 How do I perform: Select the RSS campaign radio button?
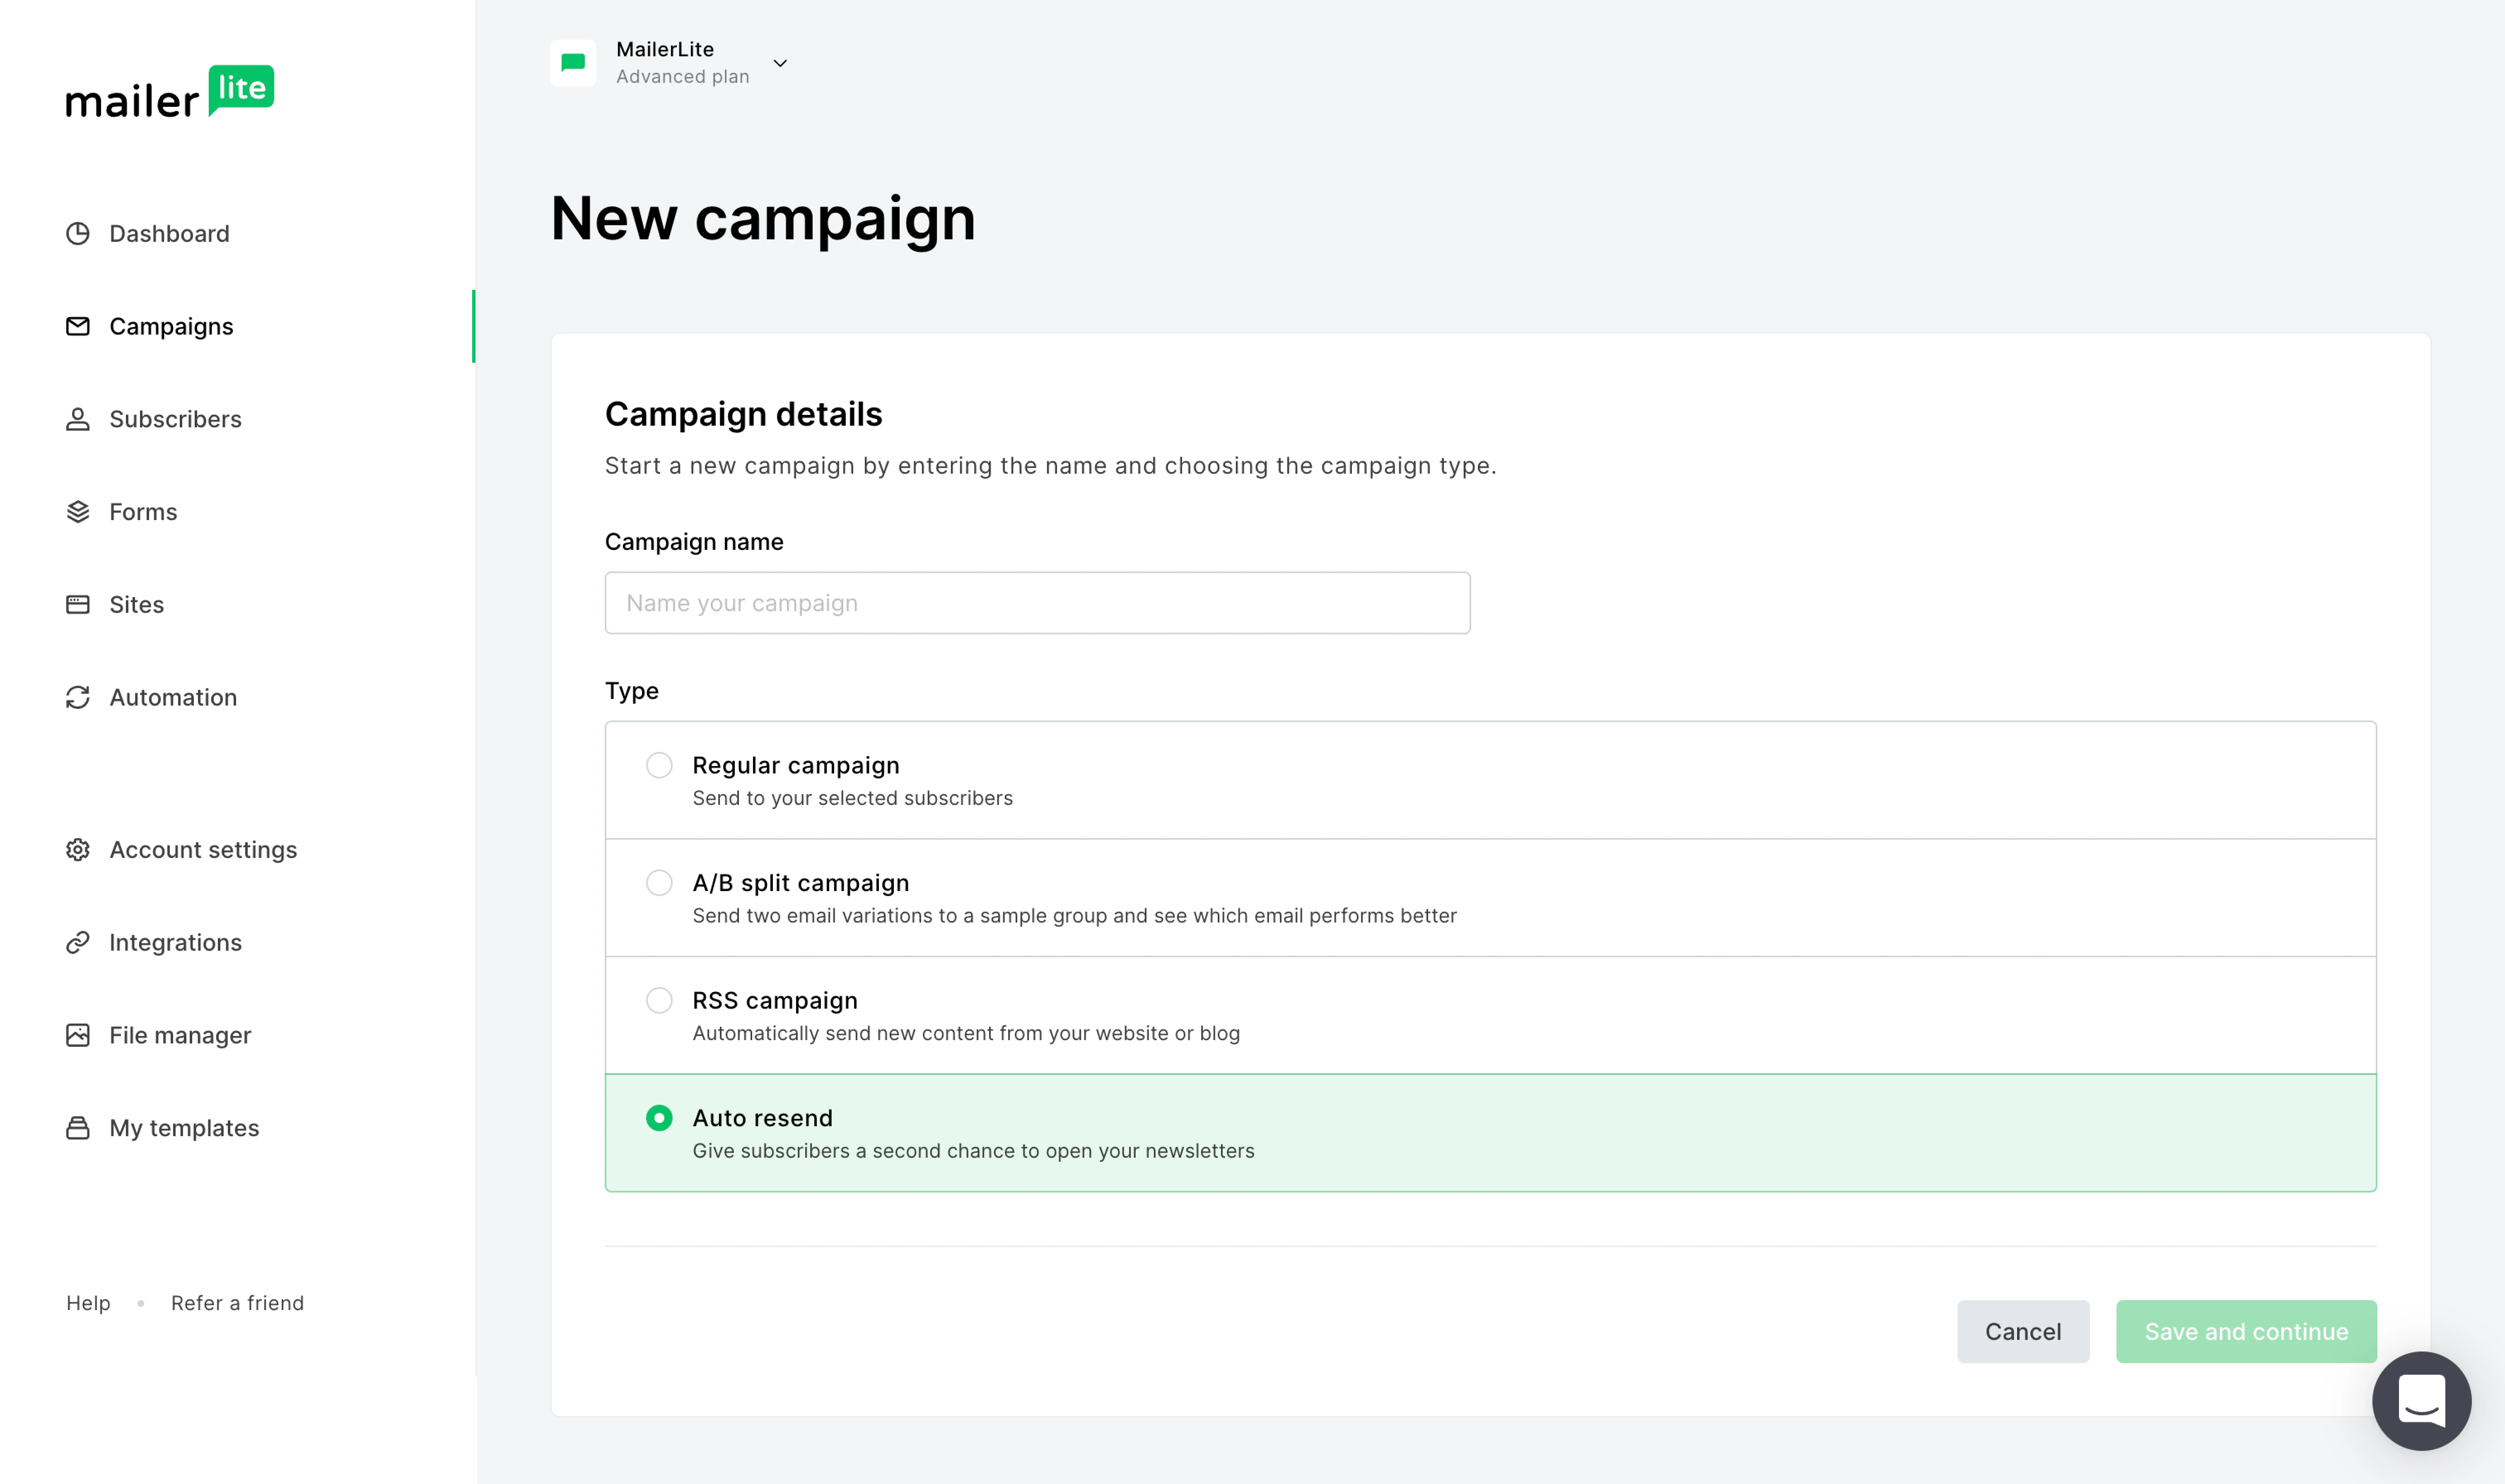pos(659,1000)
